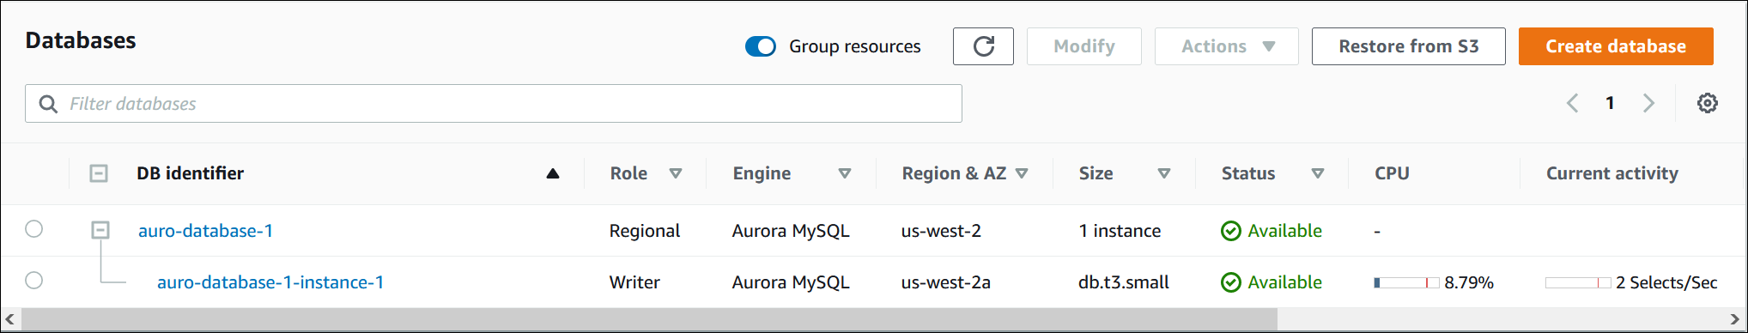Image resolution: width=1748 pixels, height=333 pixels.
Task: Select the auro-database-1-instance-1 radio button
Action: 33,281
